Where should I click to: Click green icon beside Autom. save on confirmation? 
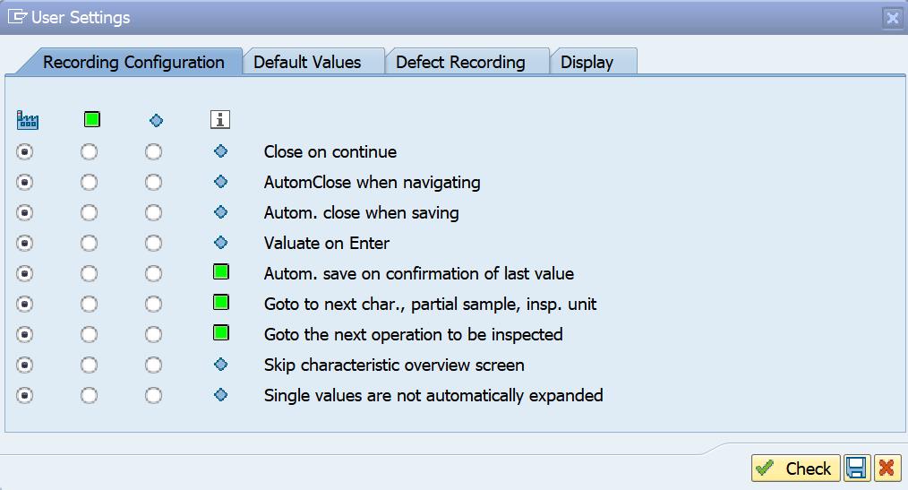click(220, 271)
